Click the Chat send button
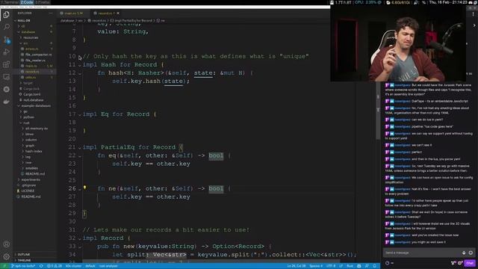Image resolution: width=478 pixels, height=269 pixels. [470, 263]
